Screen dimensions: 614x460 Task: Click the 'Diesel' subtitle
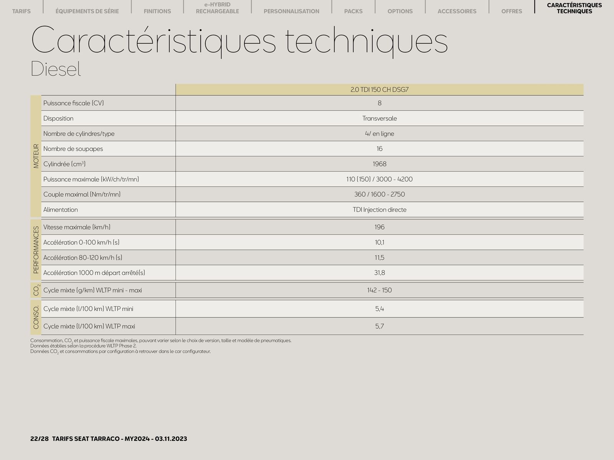56,69
